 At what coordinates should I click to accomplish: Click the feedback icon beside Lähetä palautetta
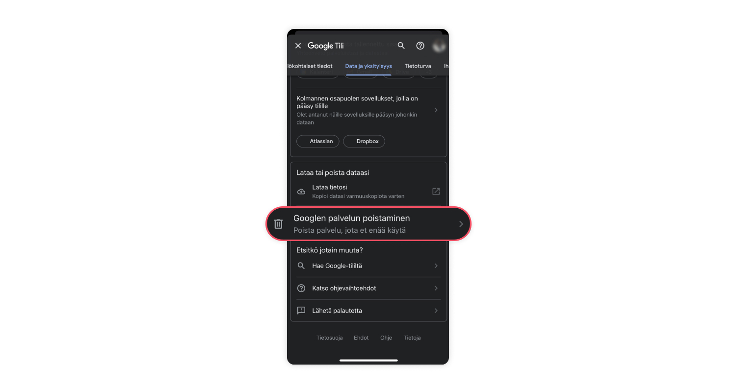pos(301,311)
